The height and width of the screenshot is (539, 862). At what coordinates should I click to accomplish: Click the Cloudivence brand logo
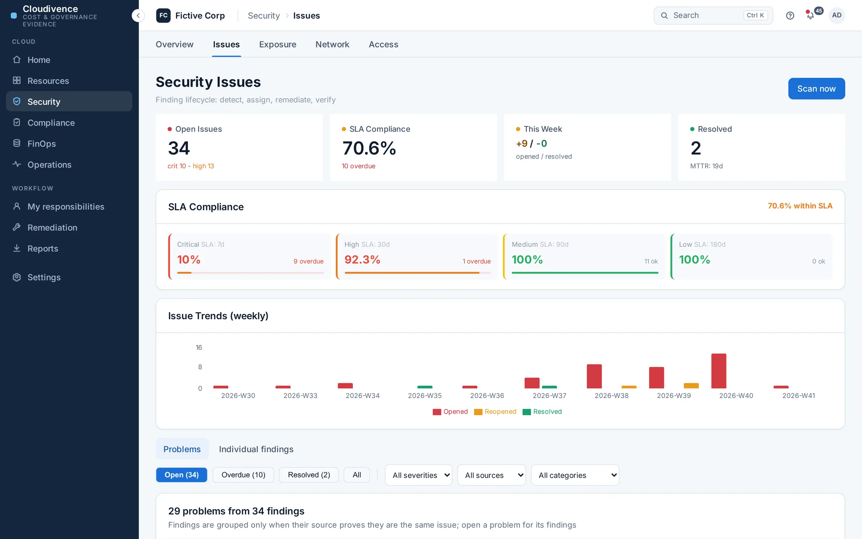[14, 16]
